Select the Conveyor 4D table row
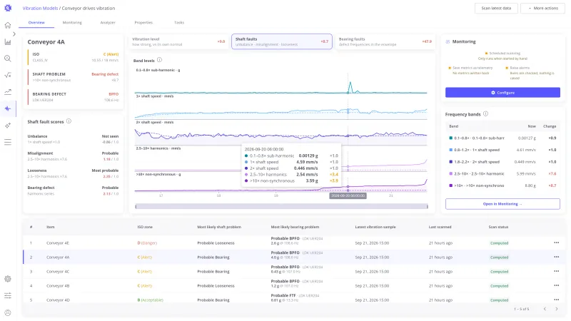The height and width of the screenshot is (321, 571). pos(294,300)
